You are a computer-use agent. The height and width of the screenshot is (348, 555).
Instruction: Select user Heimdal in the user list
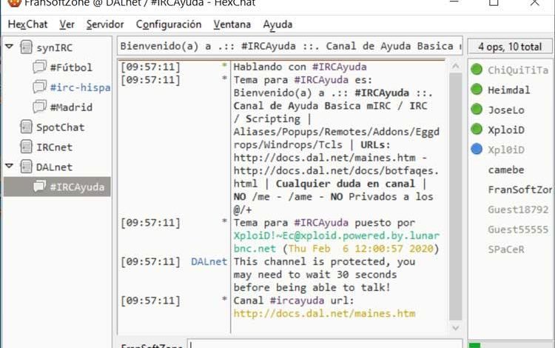click(508, 90)
